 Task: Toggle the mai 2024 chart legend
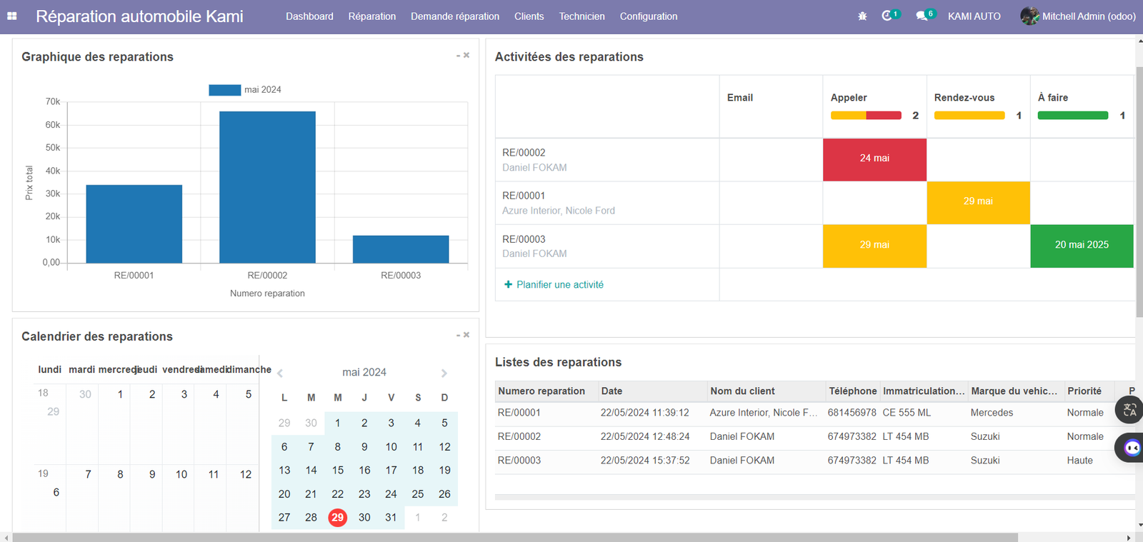click(x=245, y=90)
